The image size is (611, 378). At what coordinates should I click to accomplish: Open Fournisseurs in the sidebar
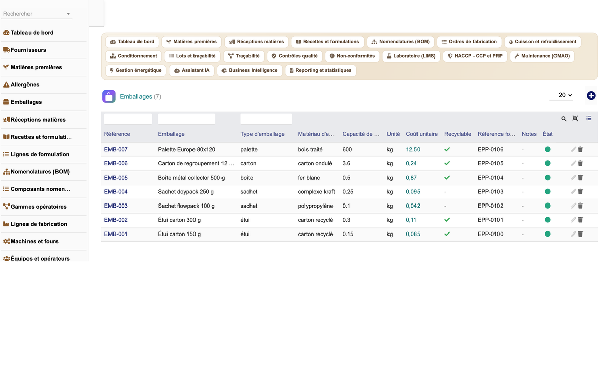tap(24, 50)
